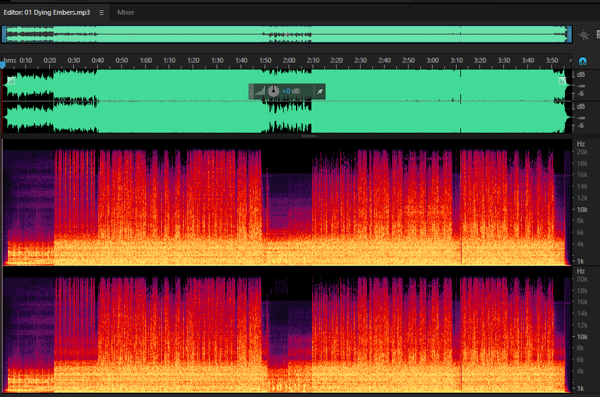Click the Hz label of the left channel spectrogram
Viewport: 600px width, 397px height.
pyautogui.click(x=581, y=144)
